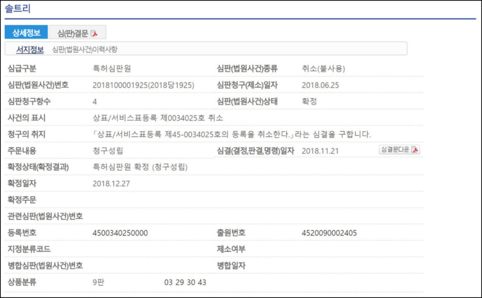Click the decision date 2018.11.21
The width and height of the screenshot is (482, 298).
pos(320,151)
